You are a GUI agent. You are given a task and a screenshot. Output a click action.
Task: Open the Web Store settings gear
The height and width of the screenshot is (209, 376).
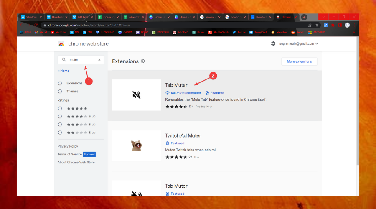[273, 43]
